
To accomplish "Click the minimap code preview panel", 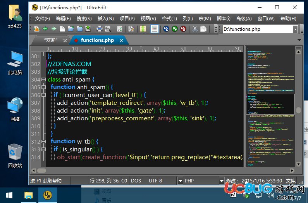I will (270, 107).
